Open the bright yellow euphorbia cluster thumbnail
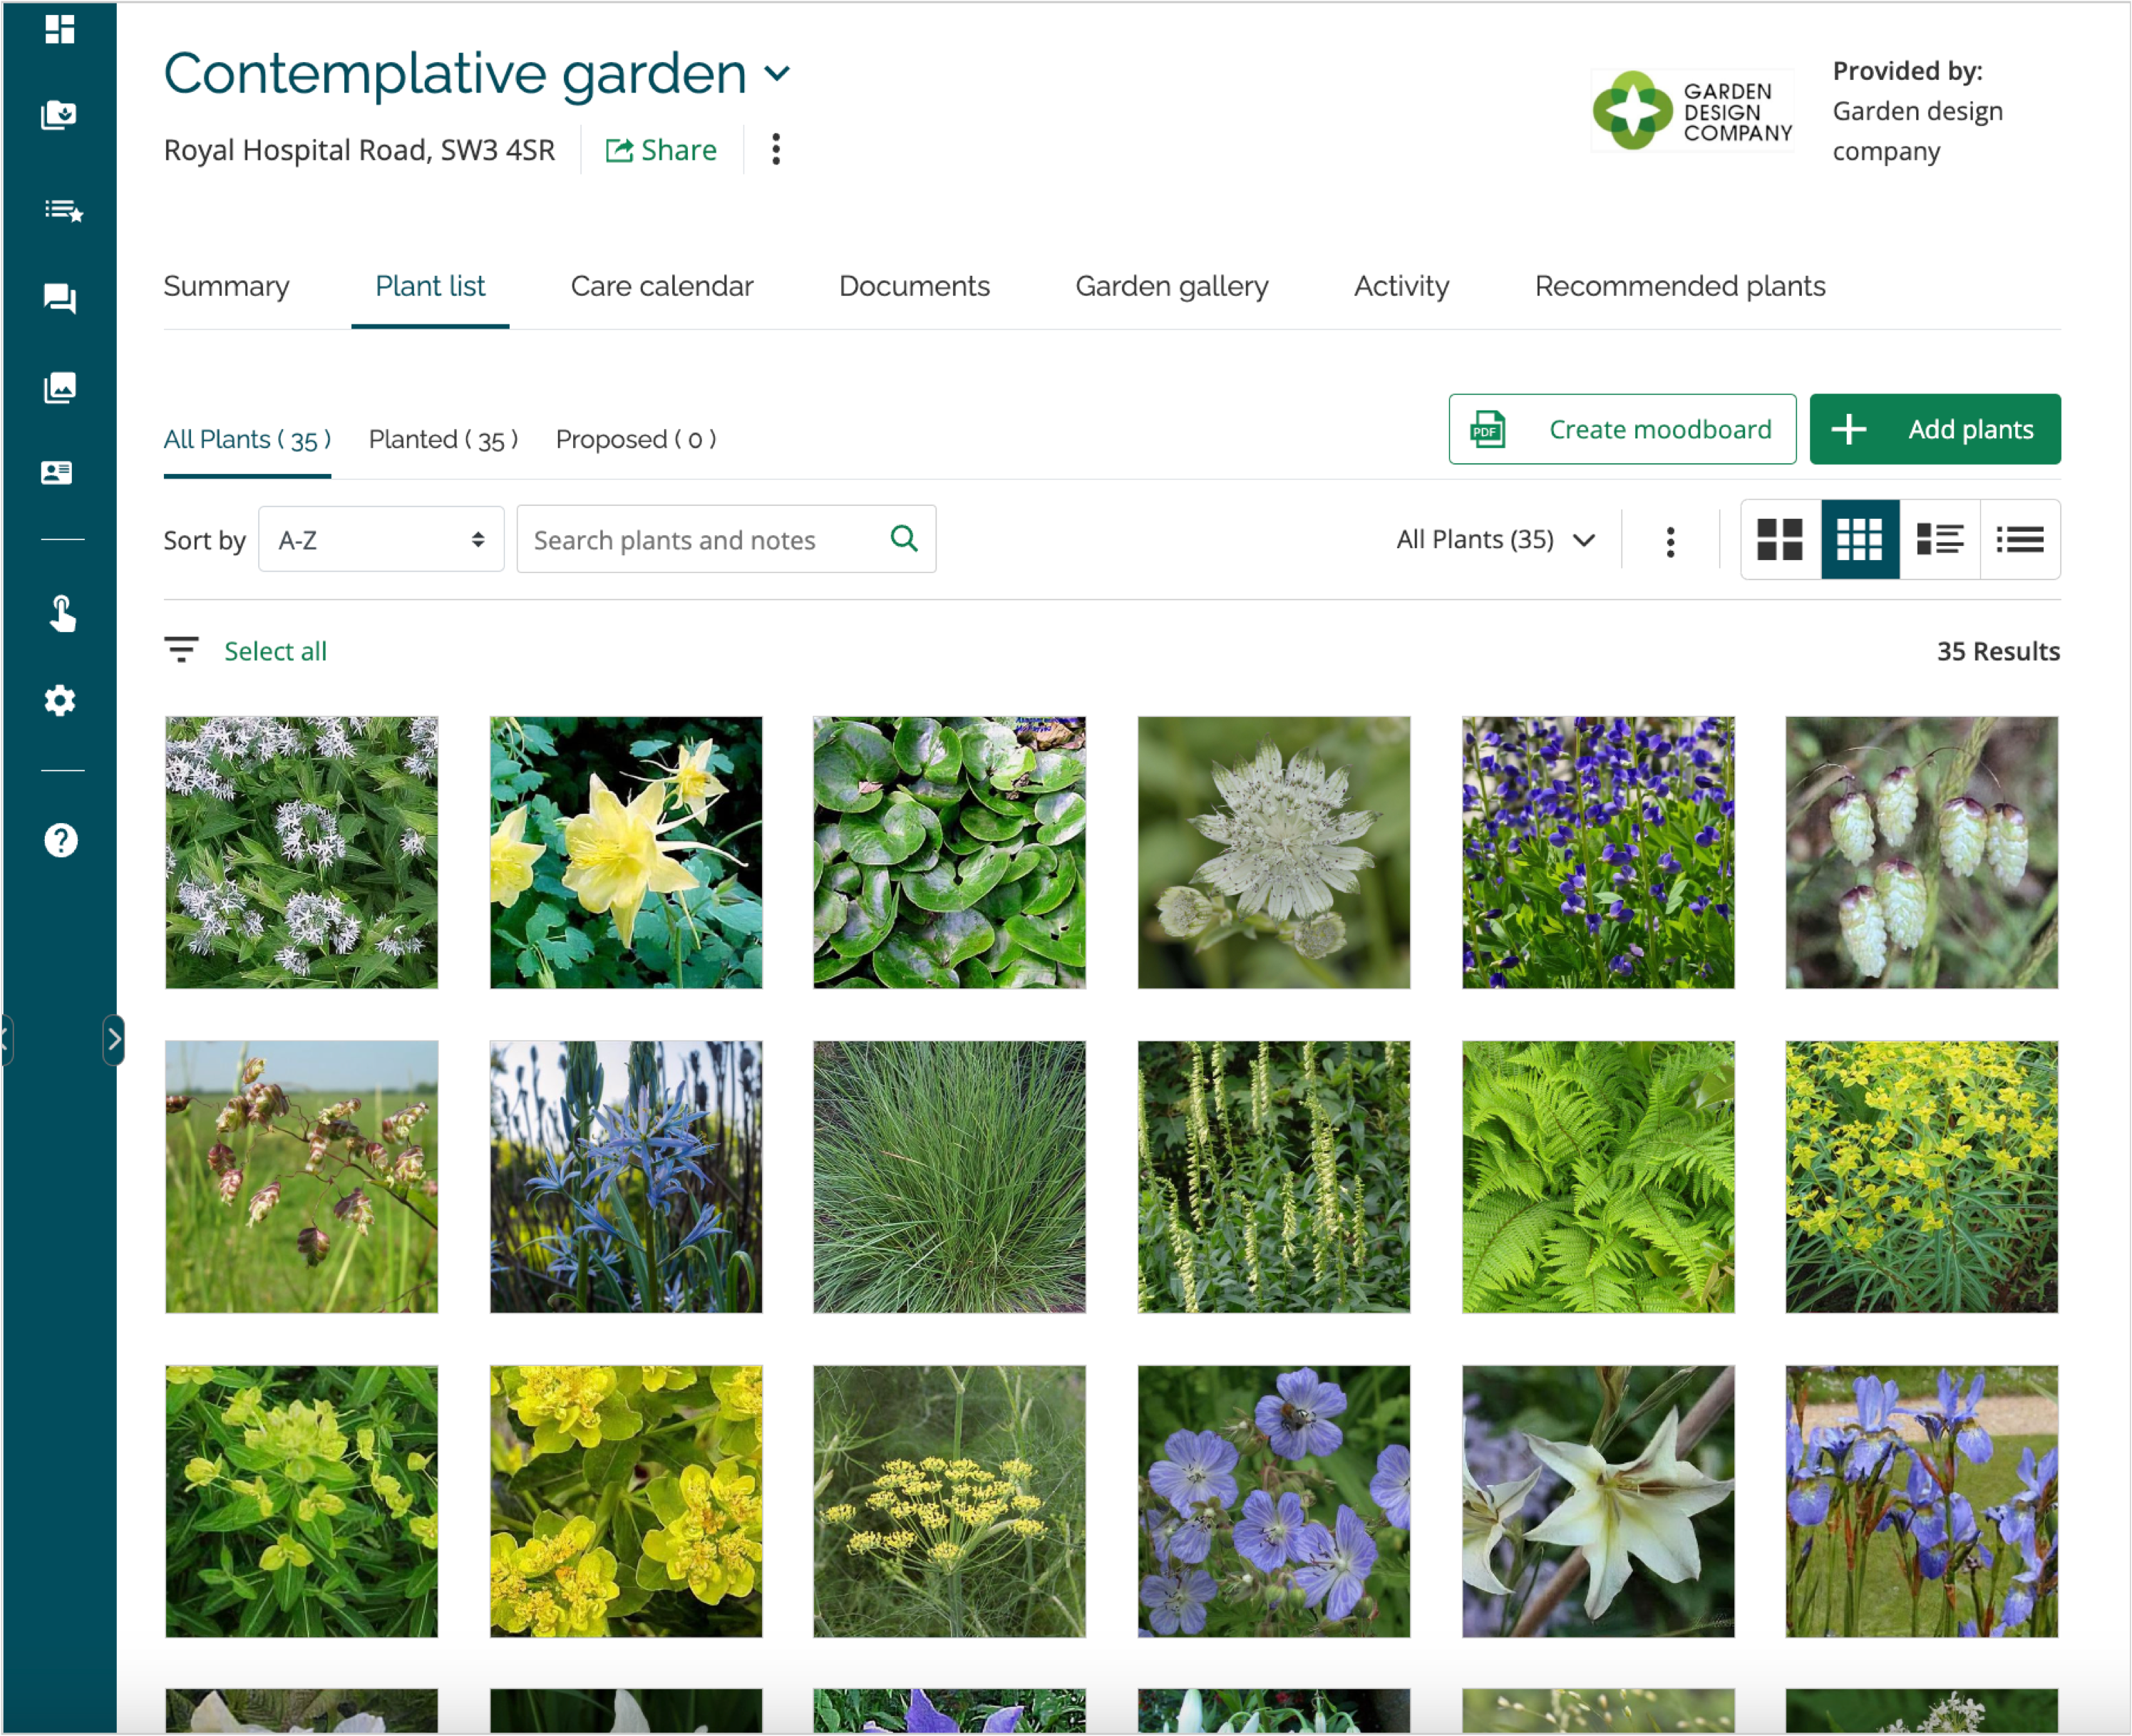 point(626,1501)
